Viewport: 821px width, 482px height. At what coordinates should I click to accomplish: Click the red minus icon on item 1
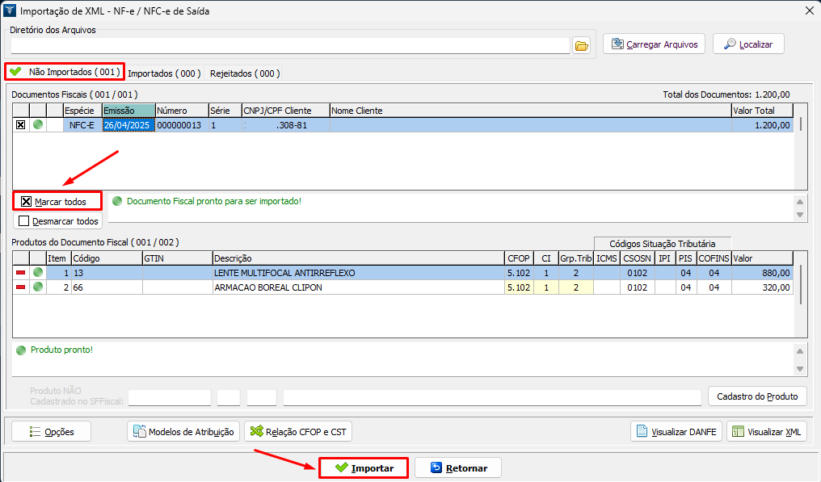(21, 273)
